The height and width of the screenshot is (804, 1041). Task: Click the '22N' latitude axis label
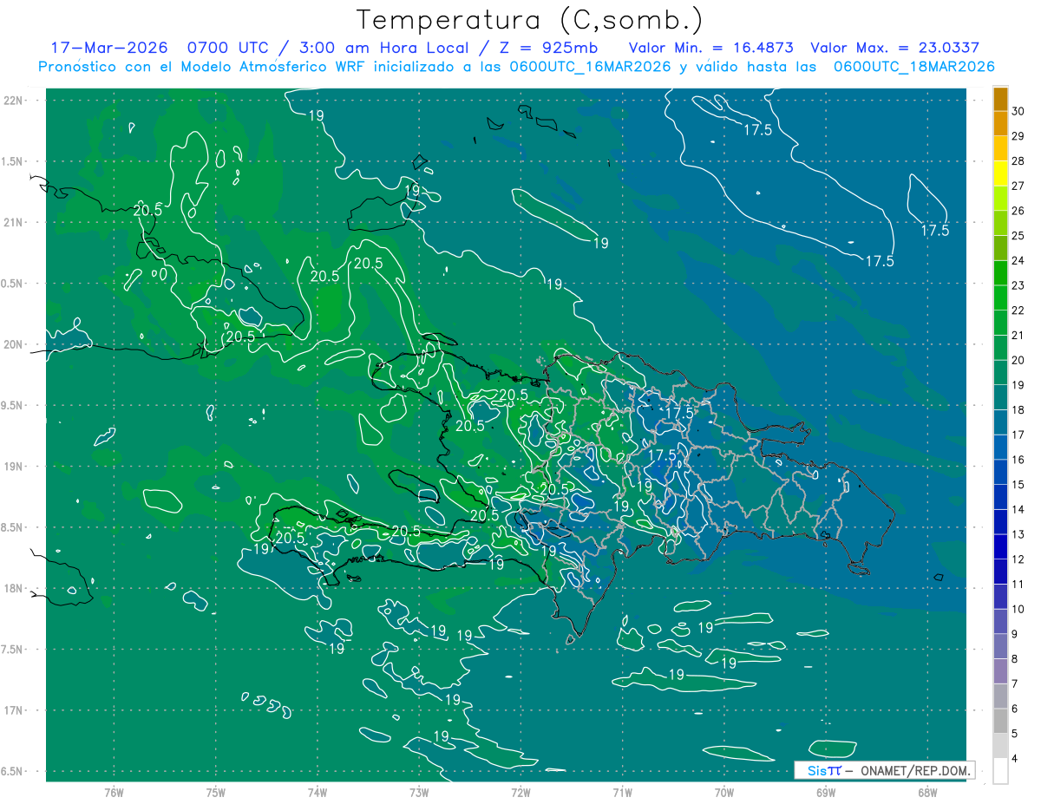15,100
